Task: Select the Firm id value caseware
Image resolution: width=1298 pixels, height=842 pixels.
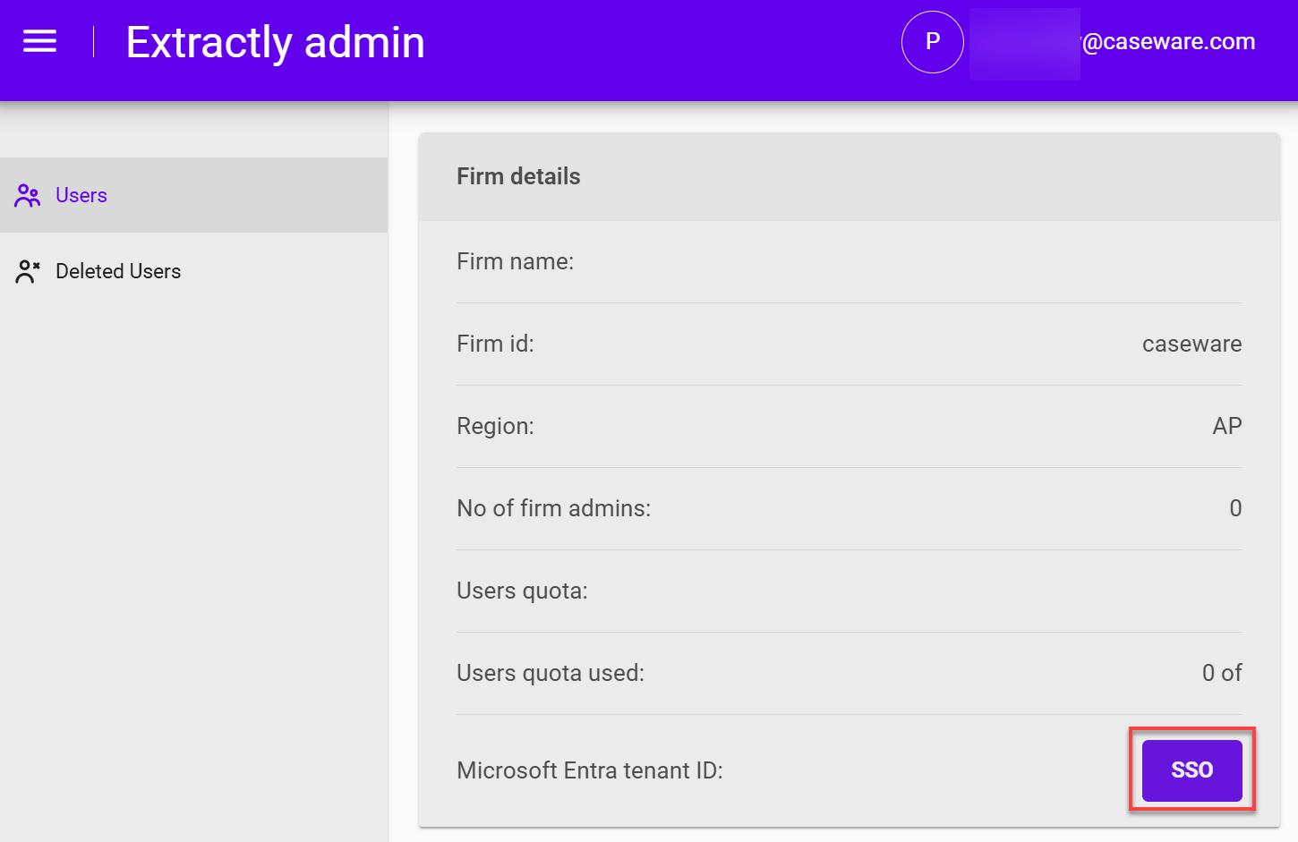Action: pyautogui.click(x=1191, y=344)
